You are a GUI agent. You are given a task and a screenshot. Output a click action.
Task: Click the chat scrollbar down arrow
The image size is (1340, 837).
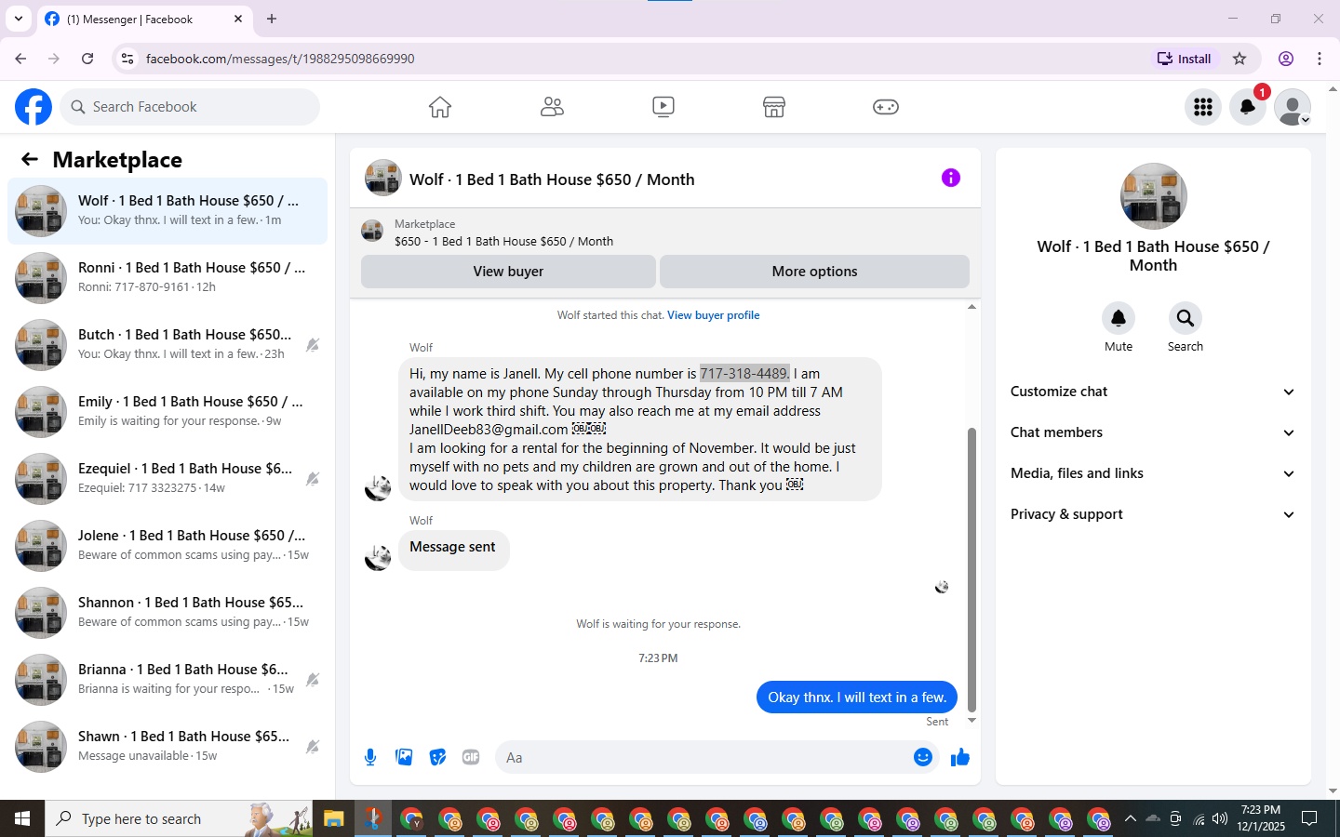tap(971, 721)
